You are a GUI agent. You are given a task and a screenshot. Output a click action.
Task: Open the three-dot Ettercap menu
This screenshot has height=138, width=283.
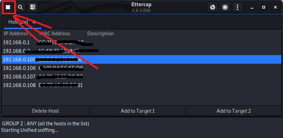[237, 7]
